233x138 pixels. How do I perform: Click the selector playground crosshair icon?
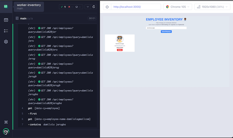pos(107,7)
